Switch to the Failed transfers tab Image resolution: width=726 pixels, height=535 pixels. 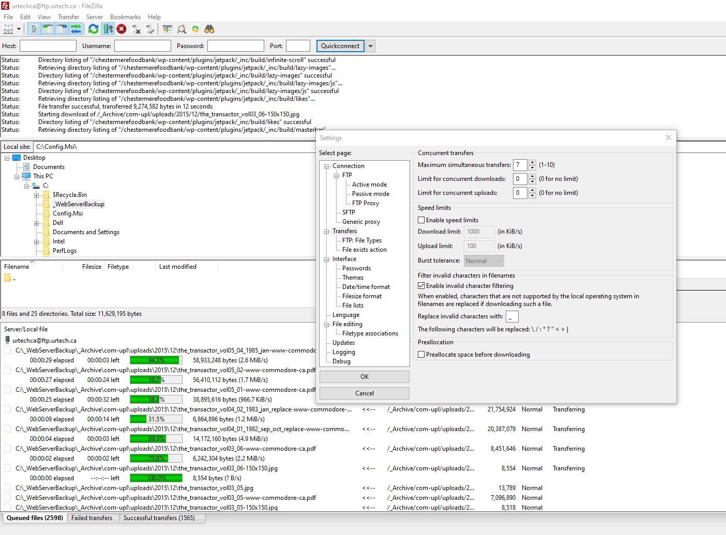(93, 518)
